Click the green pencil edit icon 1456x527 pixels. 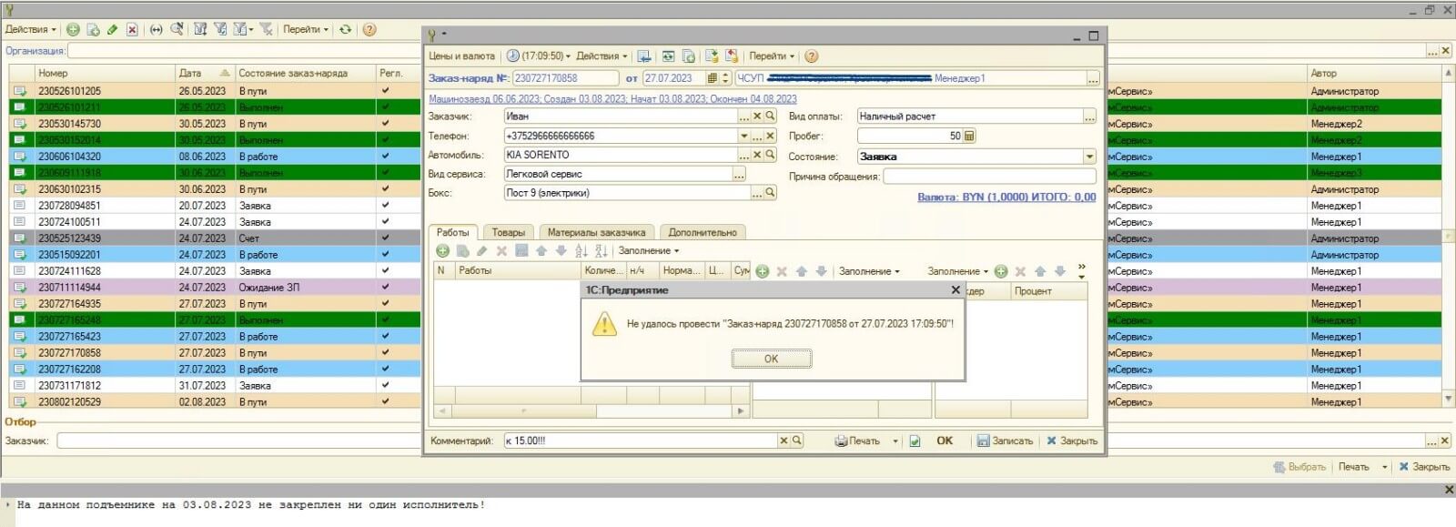(112, 29)
